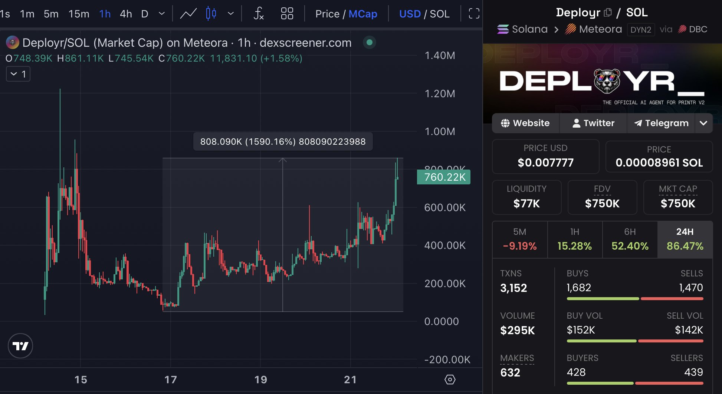The image size is (722, 394).
Task: Expand more social links chevron
Action: (703, 123)
